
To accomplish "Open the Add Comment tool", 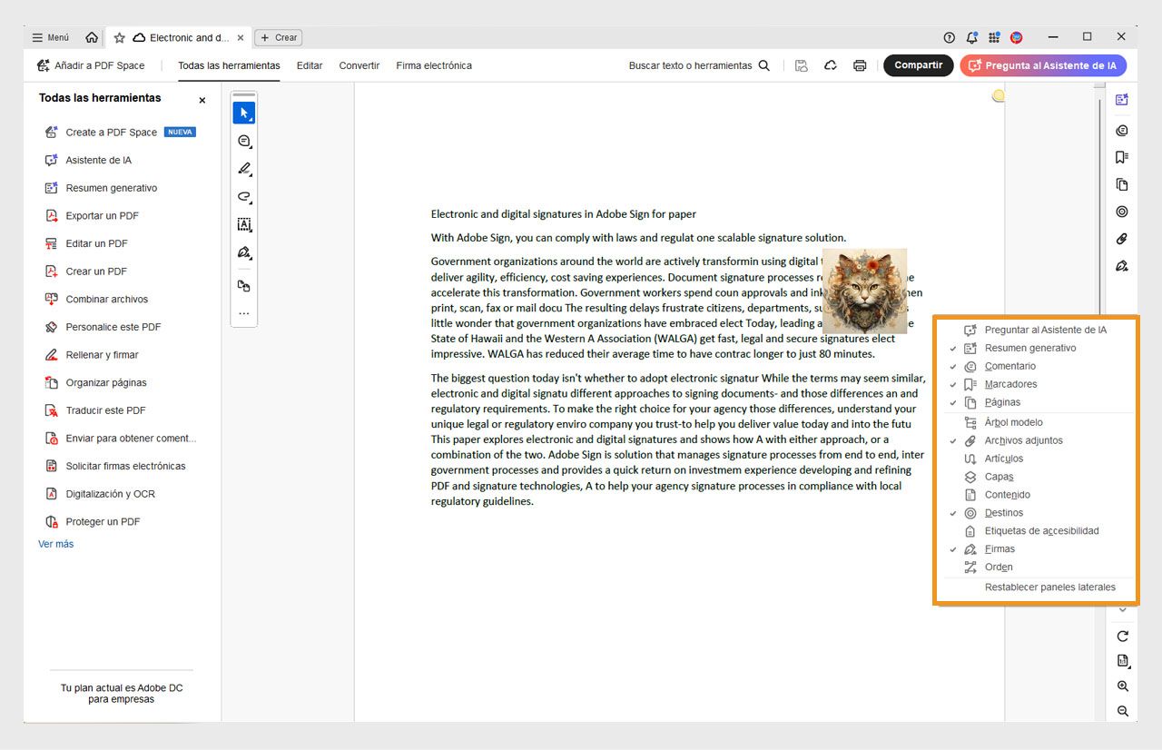I will 243,141.
